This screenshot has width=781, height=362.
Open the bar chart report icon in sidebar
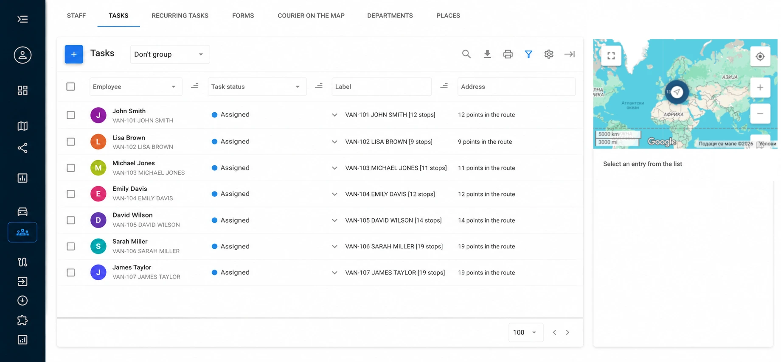point(22,178)
